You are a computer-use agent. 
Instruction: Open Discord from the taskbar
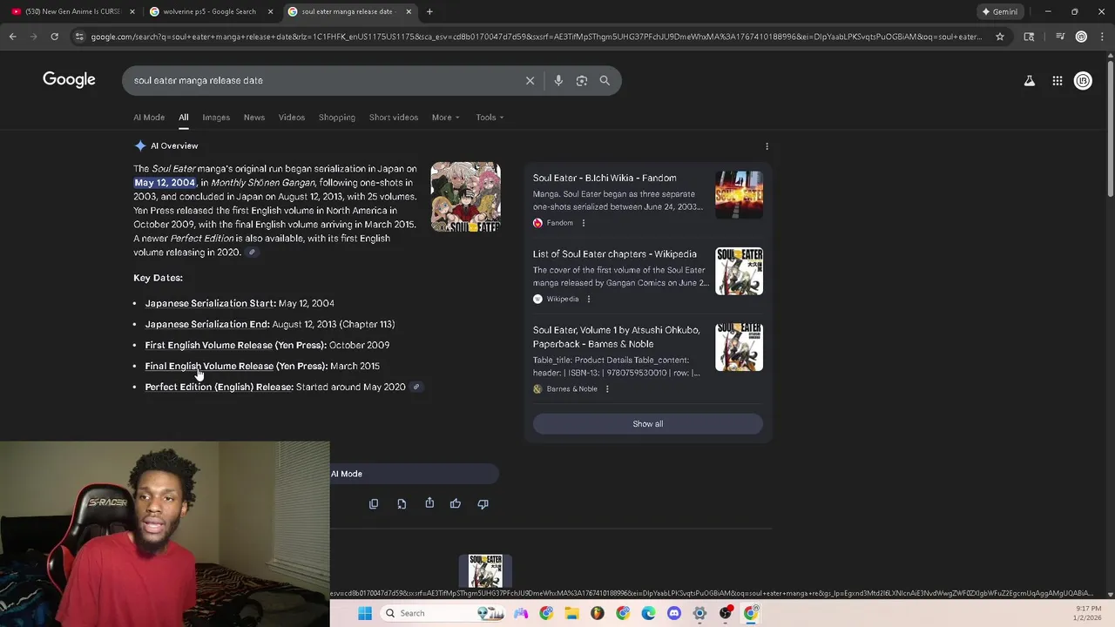pyautogui.click(x=673, y=613)
